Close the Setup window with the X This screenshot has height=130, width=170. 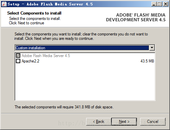click(166, 4)
